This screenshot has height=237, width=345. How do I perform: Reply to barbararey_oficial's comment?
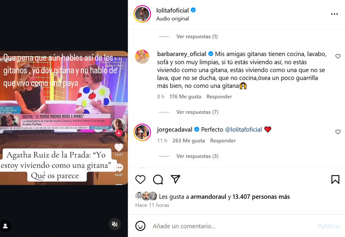[x=219, y=97]
